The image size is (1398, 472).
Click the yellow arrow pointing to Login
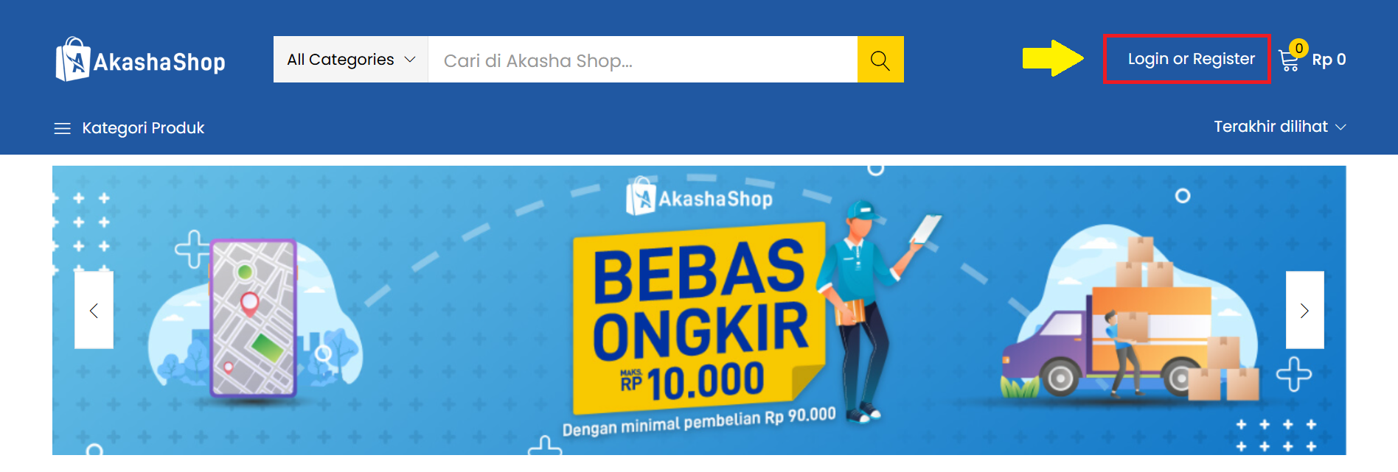(1053, 58)
